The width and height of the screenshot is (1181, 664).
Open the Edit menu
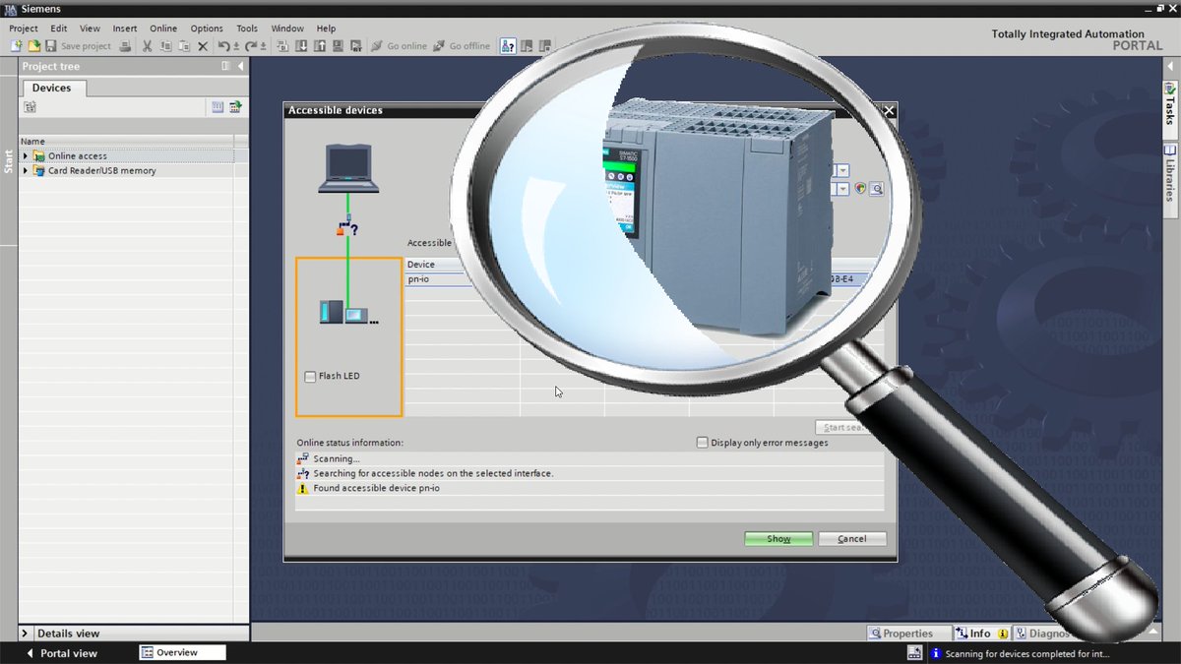[59, 29]
